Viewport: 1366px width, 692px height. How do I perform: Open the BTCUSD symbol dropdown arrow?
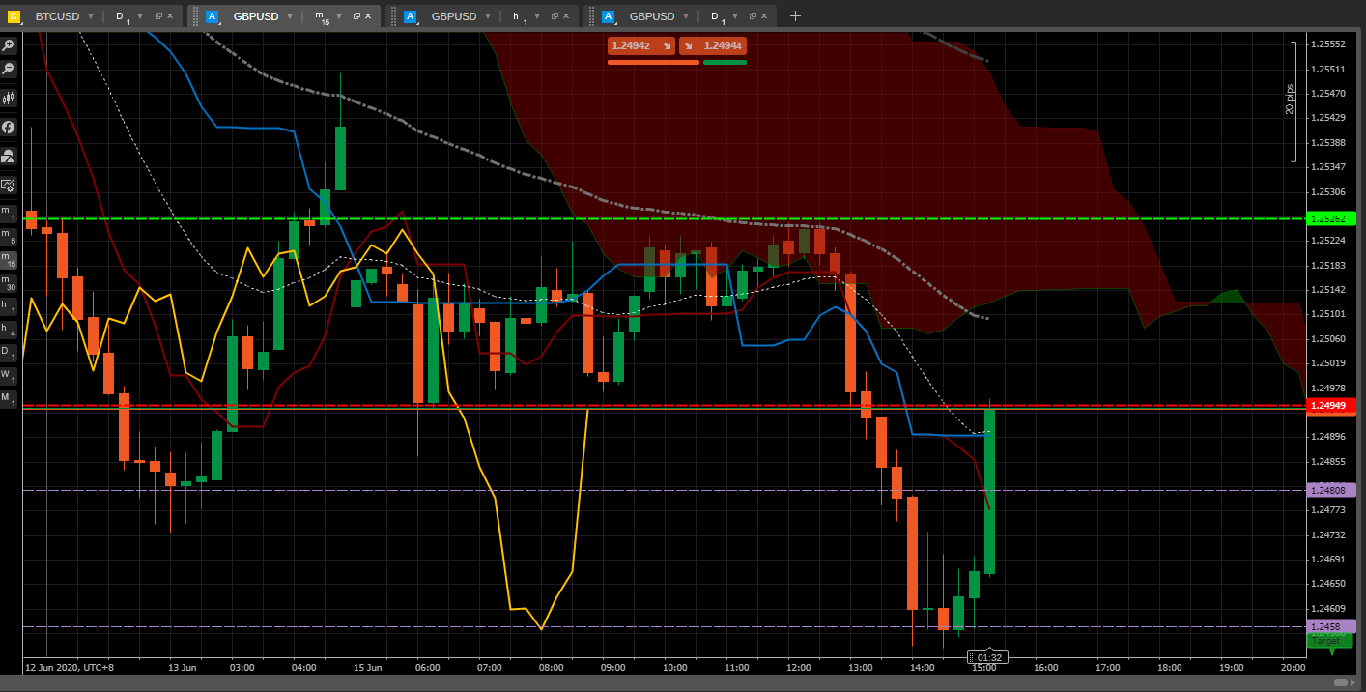pos(90,16)
